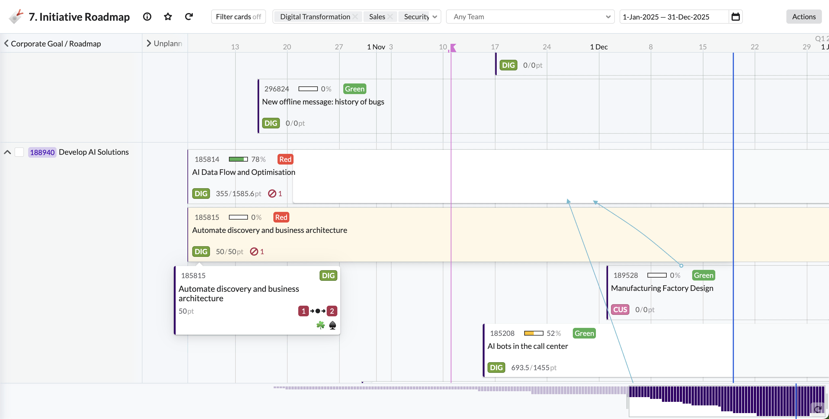
Task: Click the info icon beside roadmap title
Action: [x=147, y=16]
